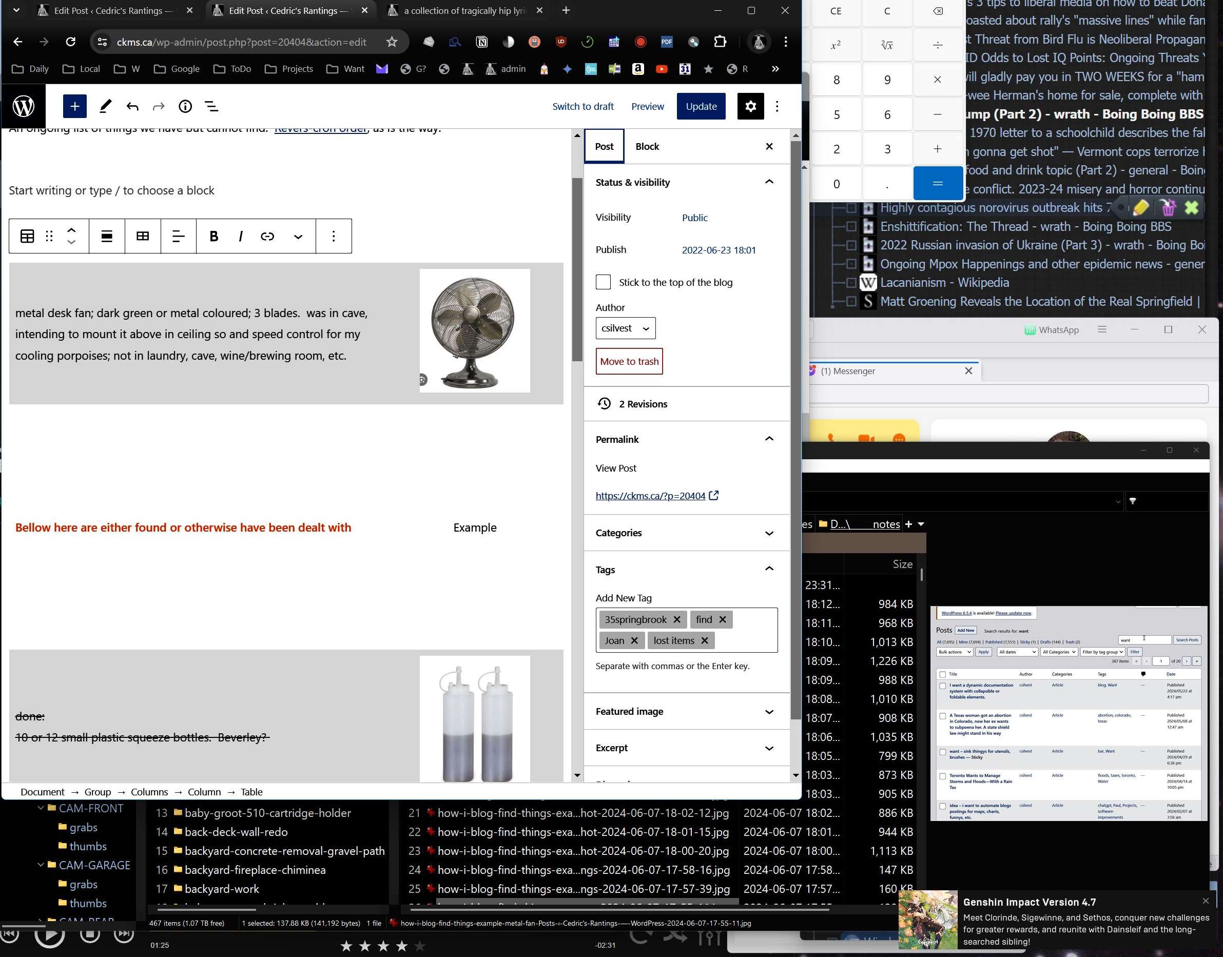Toggle bold formatting in block toolbar
Image resolution: width=1223 pixels, height=957 pixels.
tap(213, 237)
